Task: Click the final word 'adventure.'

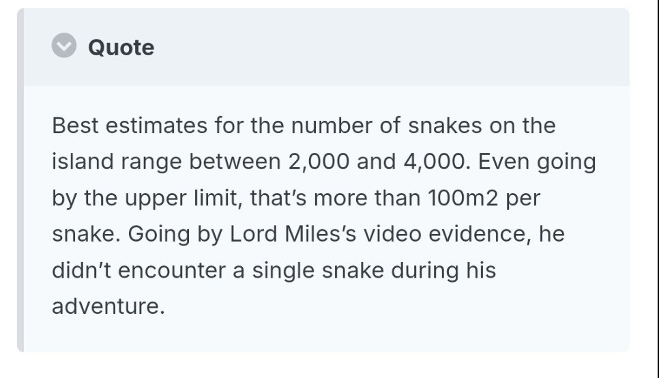Action: (108, 306)
